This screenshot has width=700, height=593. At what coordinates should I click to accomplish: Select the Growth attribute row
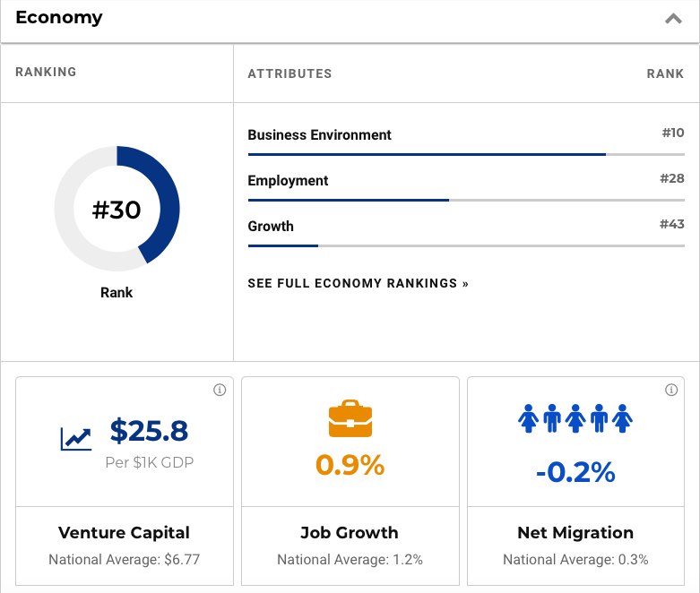point(271,227)
